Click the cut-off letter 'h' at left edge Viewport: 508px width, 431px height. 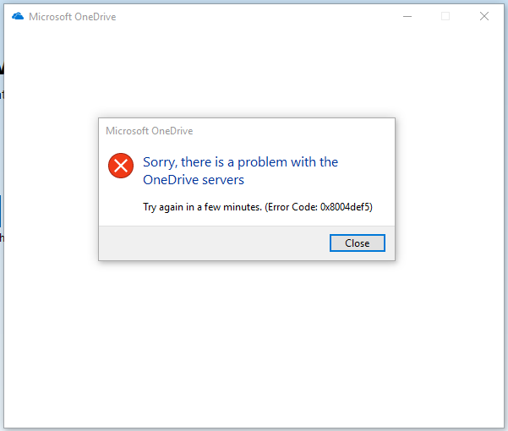tap(2, 238)
